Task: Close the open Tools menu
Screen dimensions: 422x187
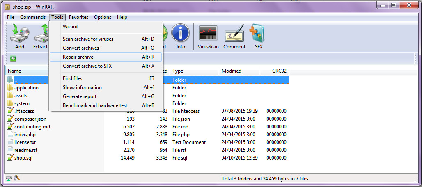Action: 57,17
